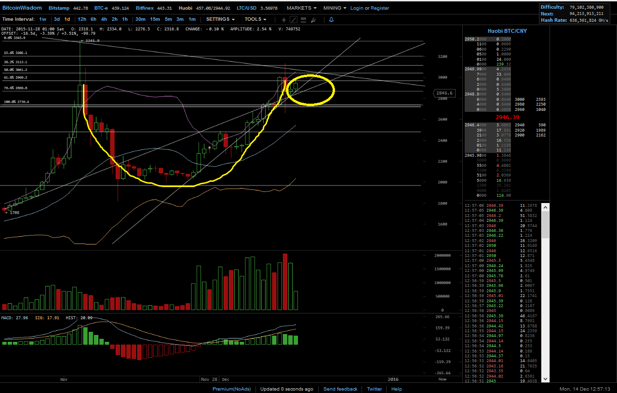Click the Send feedback link
617x393 pixels.
340,389
